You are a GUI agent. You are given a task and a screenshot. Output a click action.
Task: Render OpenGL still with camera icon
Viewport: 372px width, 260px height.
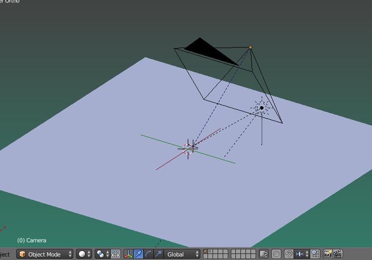coord(328,254)
